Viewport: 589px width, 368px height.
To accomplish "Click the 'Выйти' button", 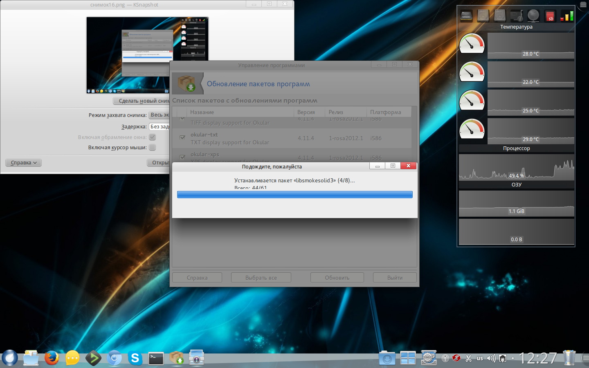I will tap(395, 278).
